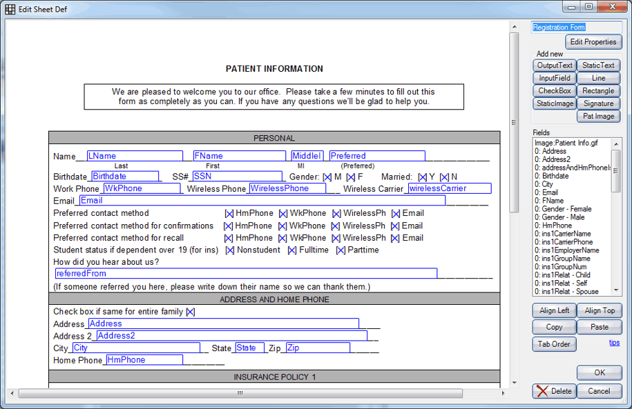Click the sheet horizontal scrollbar thumb
The width and height of the screenshot is (632, 409).
click(240, 393)
